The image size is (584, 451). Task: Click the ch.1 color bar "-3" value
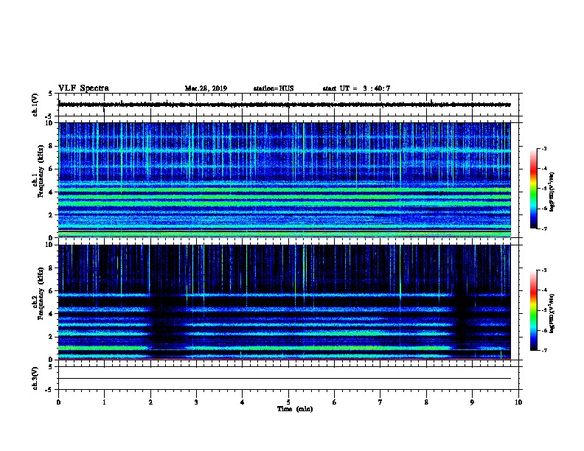tap(543, 148)
